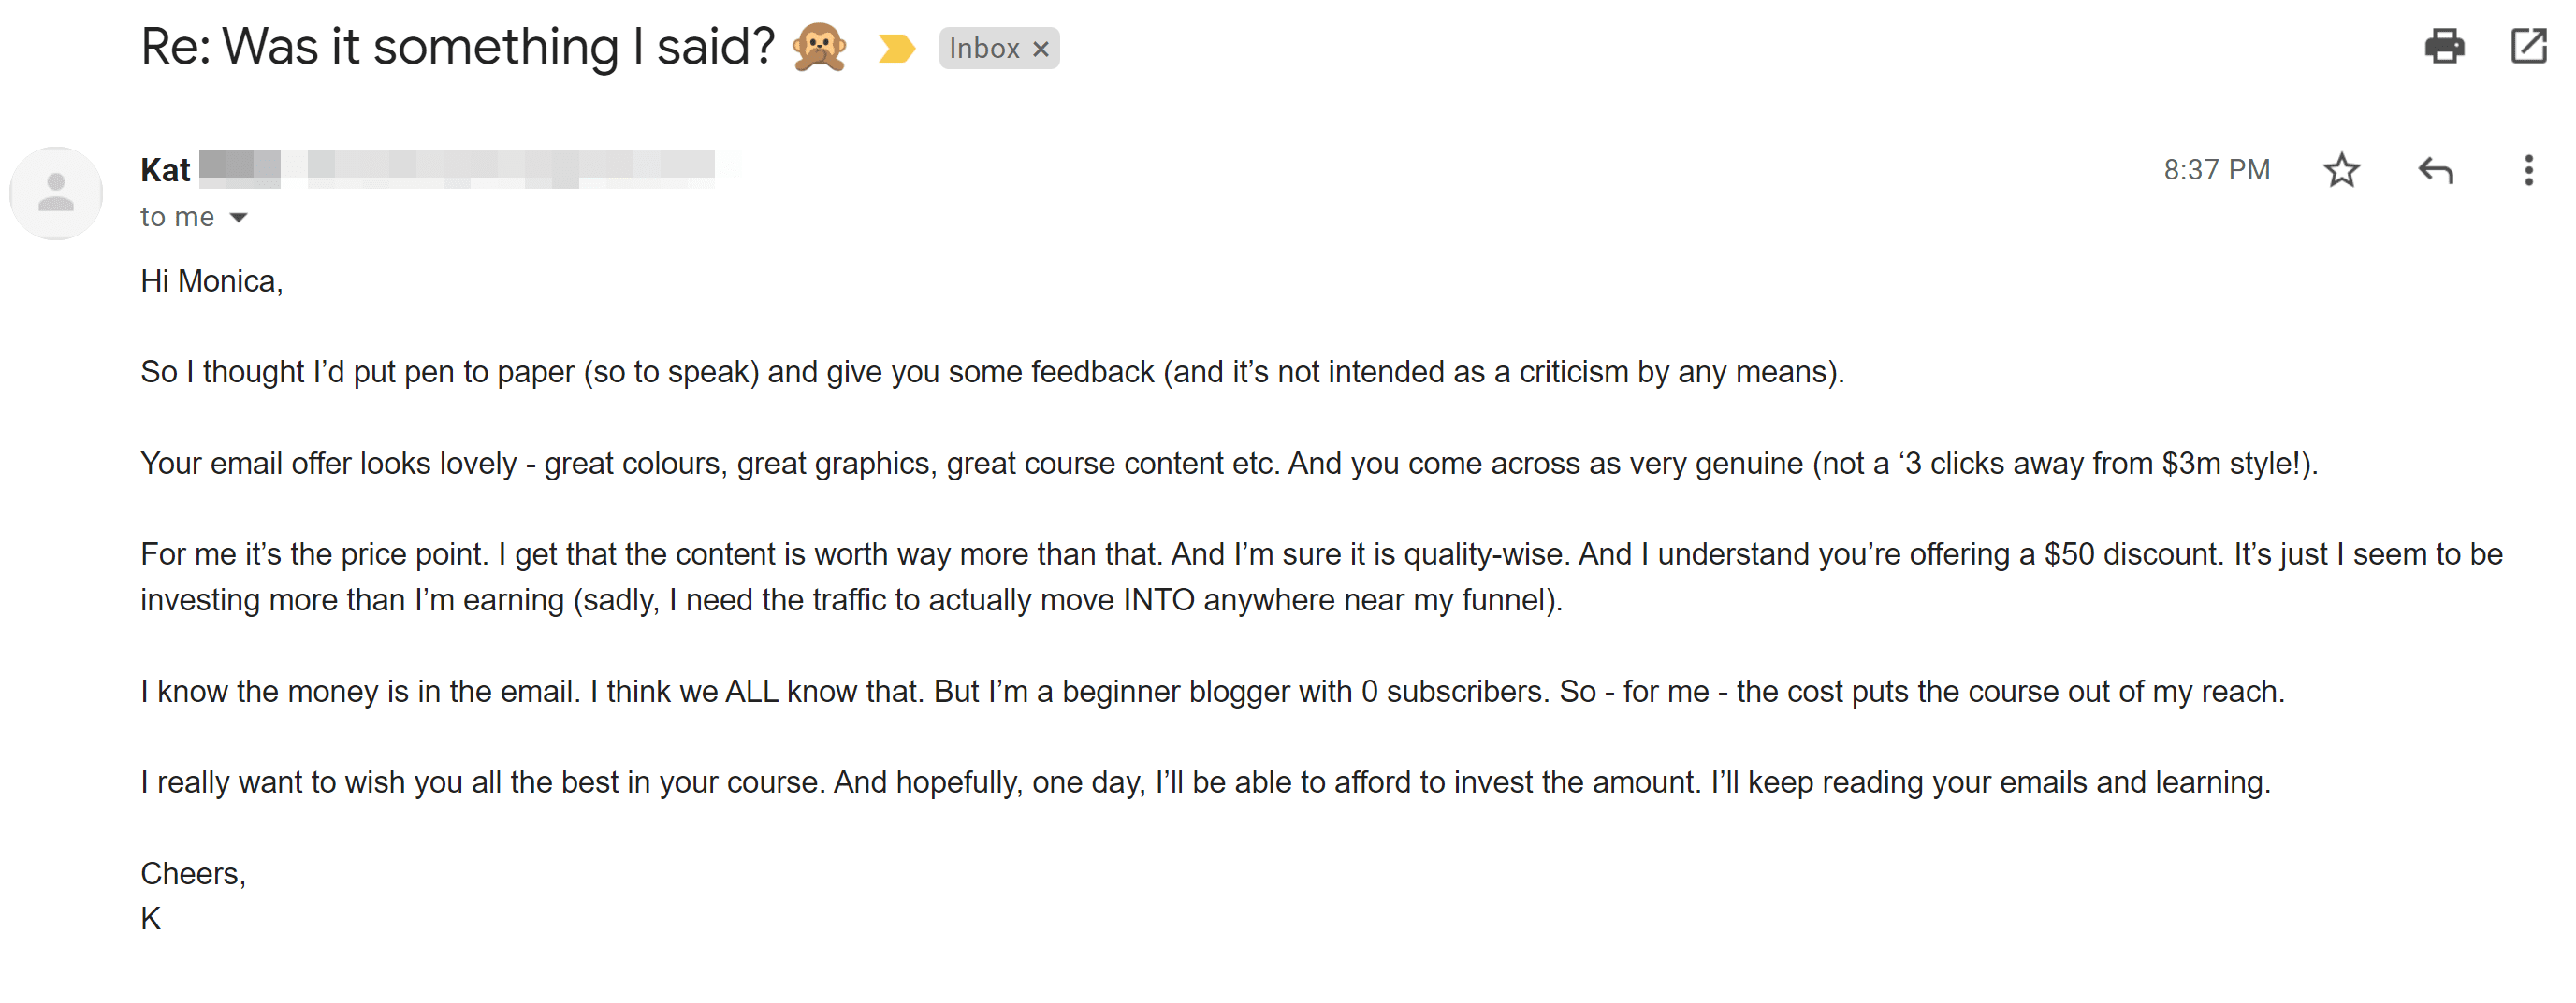Screen dimensions: 2576x1003
Task: Click the "Hi Monica" greeting line
Action: pos(211,280)
